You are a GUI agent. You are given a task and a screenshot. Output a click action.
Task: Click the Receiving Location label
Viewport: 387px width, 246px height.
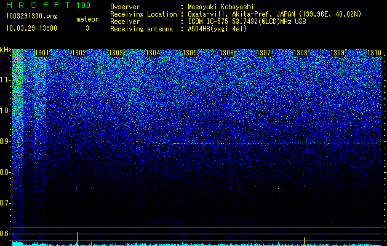pos(143,14)
